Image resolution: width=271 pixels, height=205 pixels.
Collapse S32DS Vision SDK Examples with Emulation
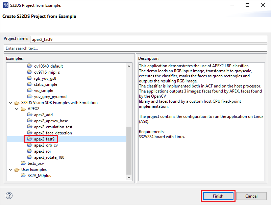click(10, 103)
